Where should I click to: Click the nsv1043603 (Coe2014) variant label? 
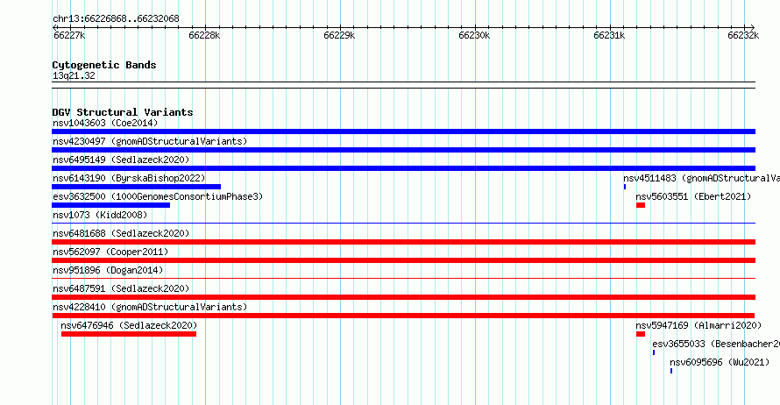[x=105, y=123]
